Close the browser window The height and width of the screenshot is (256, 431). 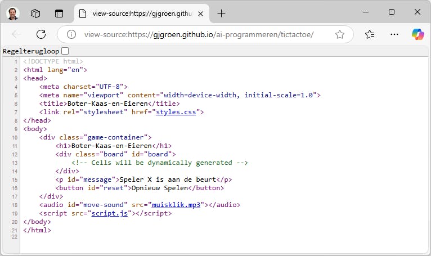tap(417, 12)
